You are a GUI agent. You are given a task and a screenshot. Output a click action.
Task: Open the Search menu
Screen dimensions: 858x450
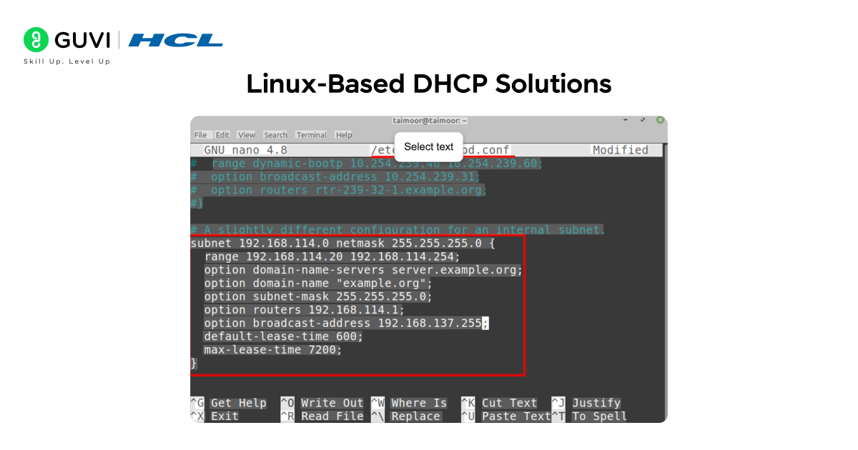tap(275, 134)
